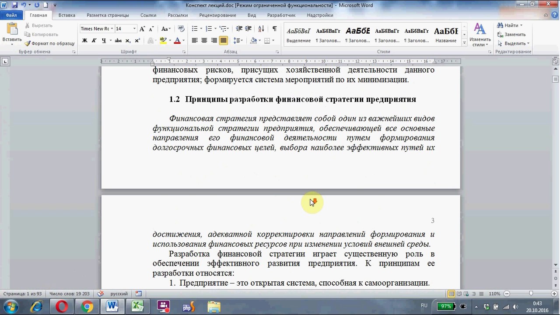This screenshot has width=560, height=315.
Task: Click the vertical scrollbar thumb
Action: tap(556, 79)
